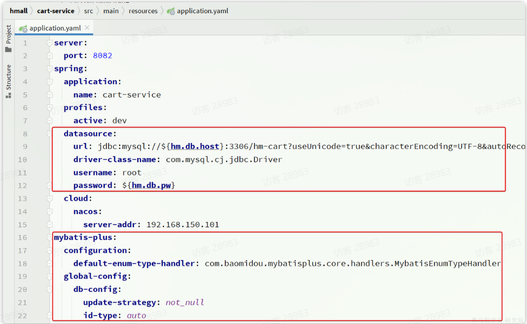Click the mybatis-plus key
527x324 pixels.
click(x=83, y=238)
